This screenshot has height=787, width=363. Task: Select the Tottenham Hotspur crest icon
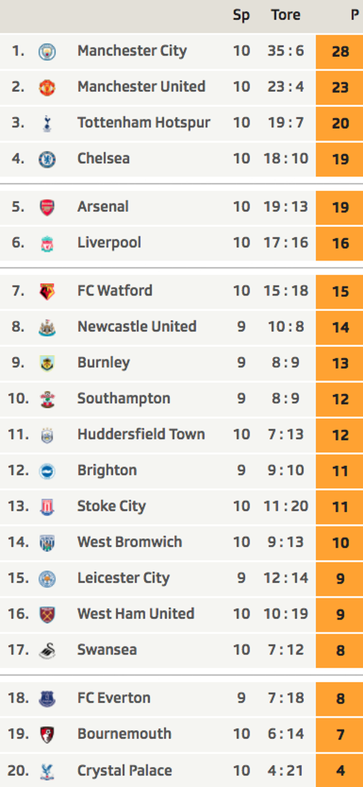[x=47, y=123]
